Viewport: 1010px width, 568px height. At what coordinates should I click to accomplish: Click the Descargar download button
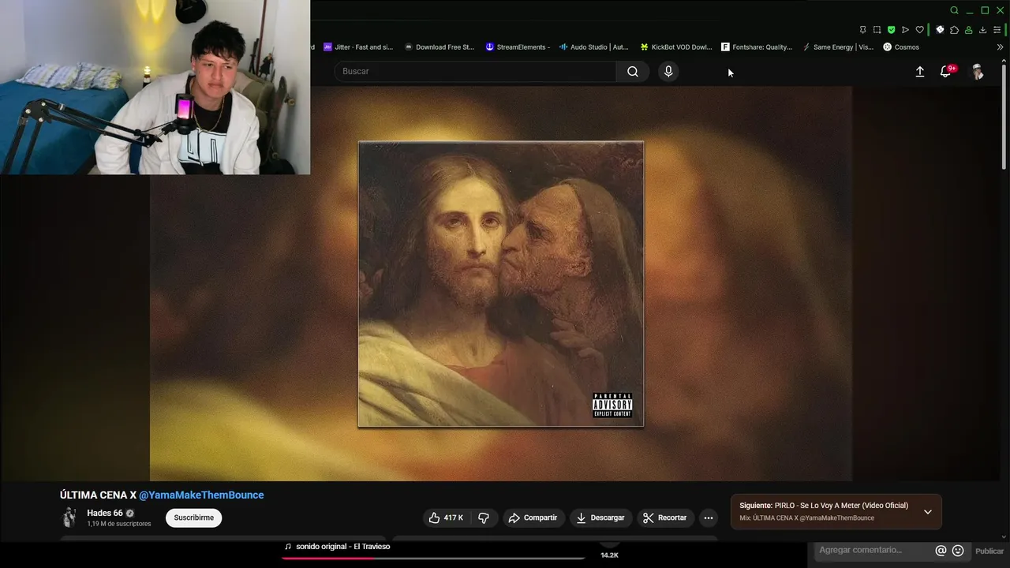point(600,518)
